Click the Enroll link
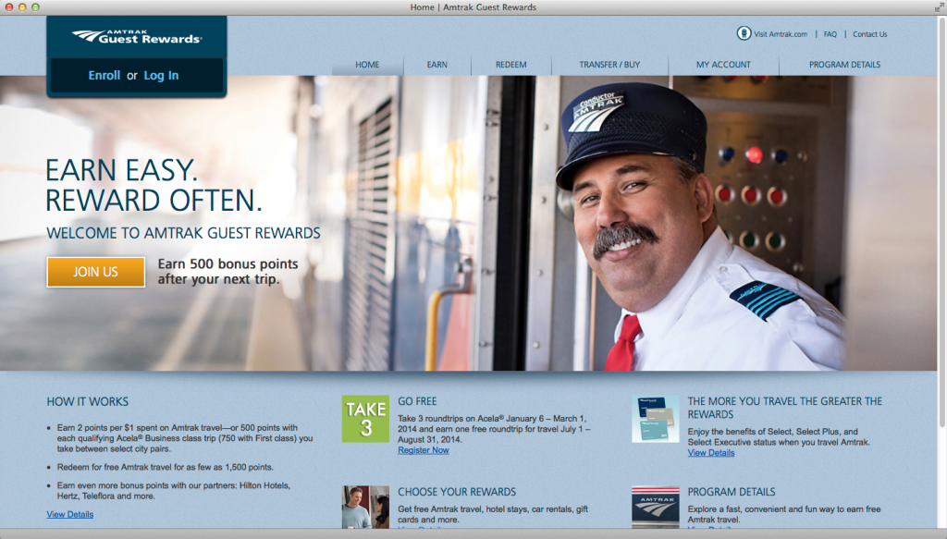947x539 pixels. coord(105,76)
